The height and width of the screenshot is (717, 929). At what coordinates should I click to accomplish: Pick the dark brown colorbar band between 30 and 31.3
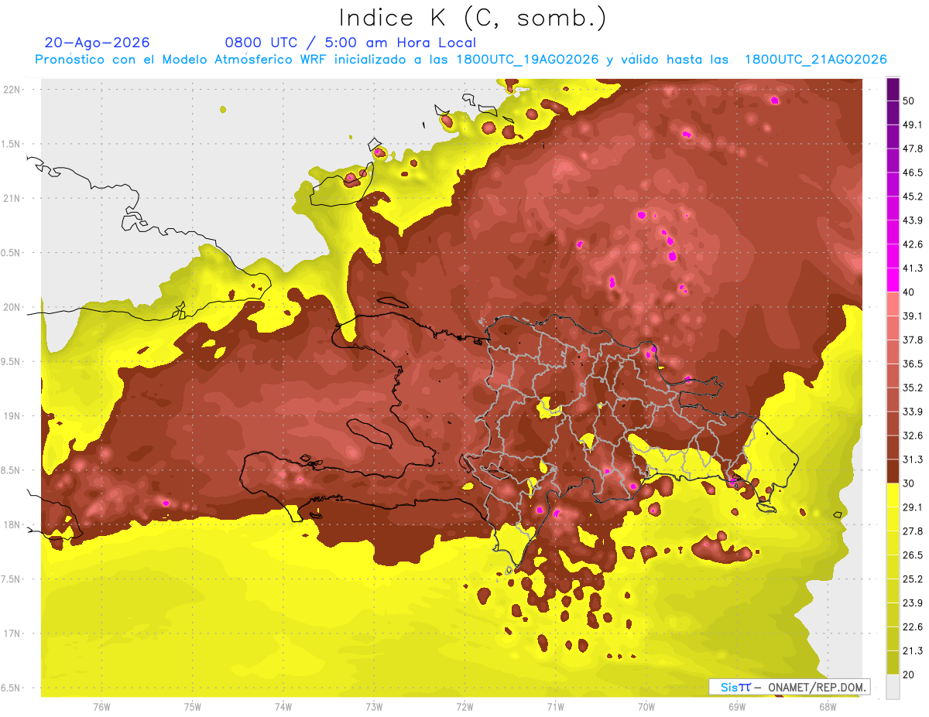point(893,471)
